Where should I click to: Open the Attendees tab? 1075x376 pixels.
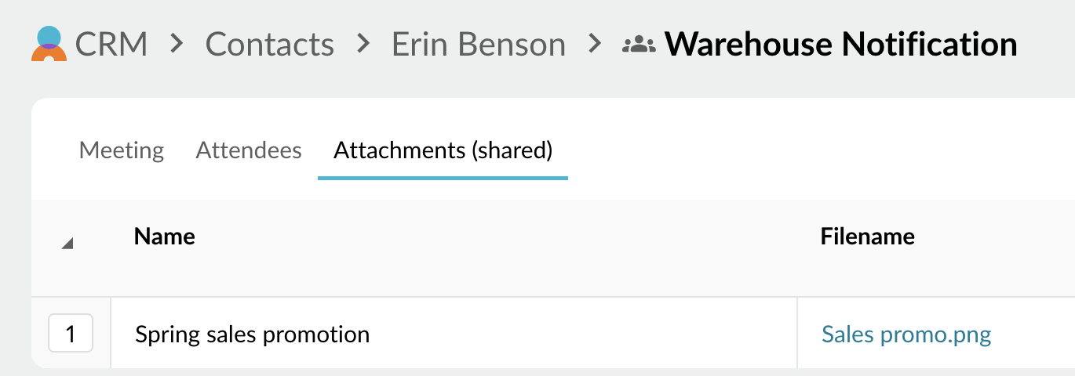pos(249,150)
